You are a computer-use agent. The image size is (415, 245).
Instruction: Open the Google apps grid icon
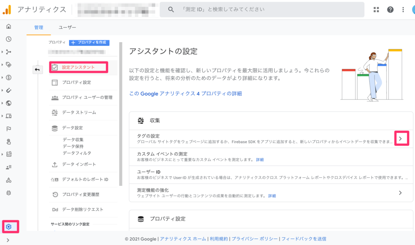pos(376,10)
